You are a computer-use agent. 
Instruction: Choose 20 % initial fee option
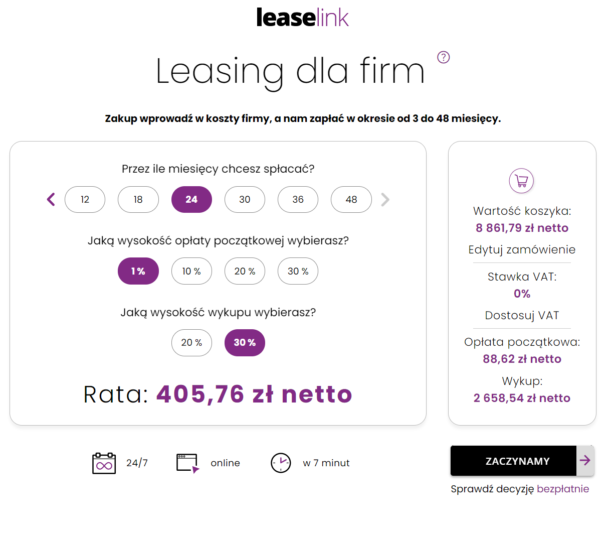click(x=245, y=271)
